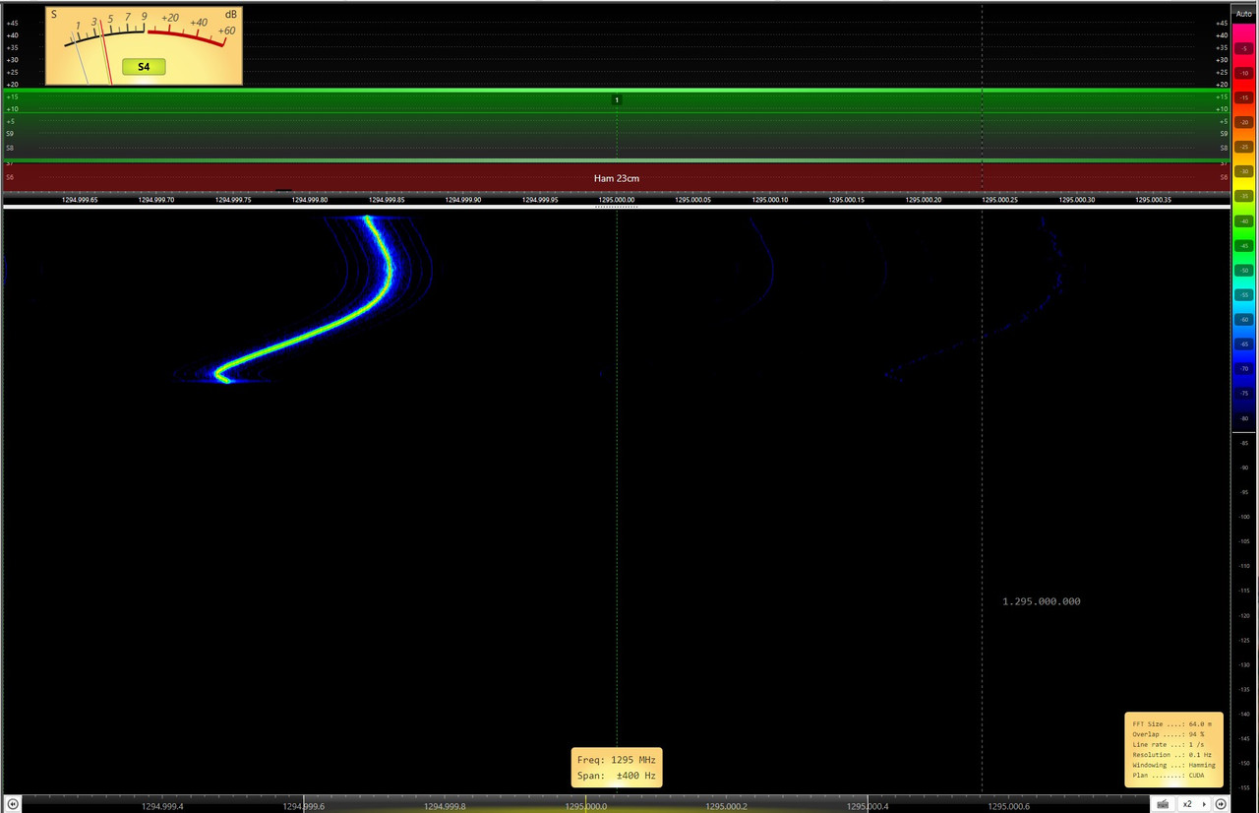Click the FFT Size 64.0 m entry
Viewport: 1259px width, 813px height.
1173,723
